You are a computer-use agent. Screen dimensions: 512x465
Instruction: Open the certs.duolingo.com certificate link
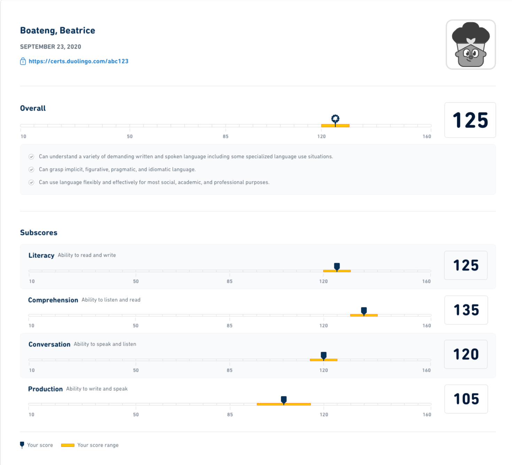point(78,61)
